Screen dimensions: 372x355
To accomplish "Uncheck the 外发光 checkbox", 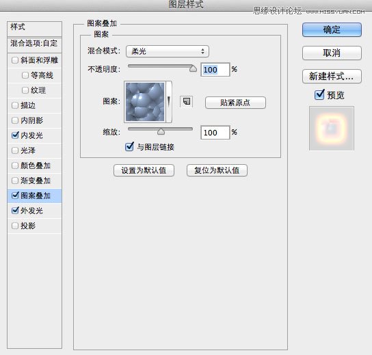I will click(x=15, y=210).
